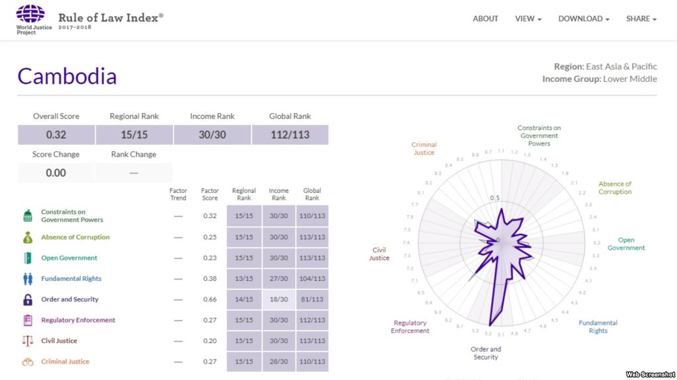This screenshot has height=380, width=677.
Task: Click the Overall Score value 0.32
Action: 56,135
